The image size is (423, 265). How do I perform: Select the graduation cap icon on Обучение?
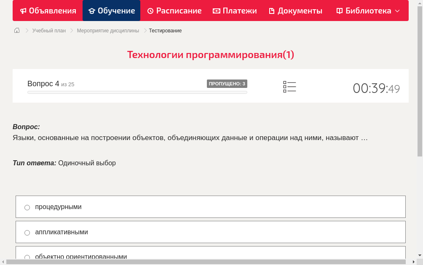[x=92, y=11]
